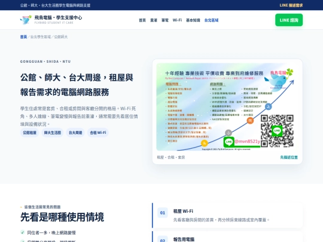Click the service flyer banner image
Screen dimensions: 323x242
[227, 107]
